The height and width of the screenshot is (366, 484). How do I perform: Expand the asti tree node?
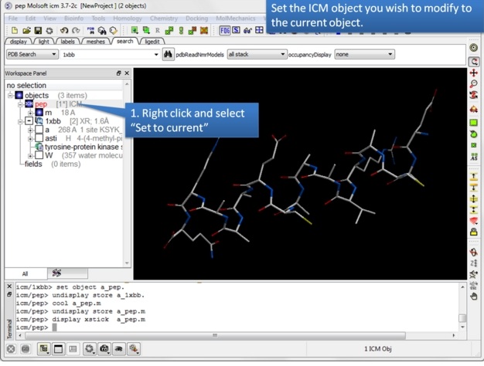point(30,138)
